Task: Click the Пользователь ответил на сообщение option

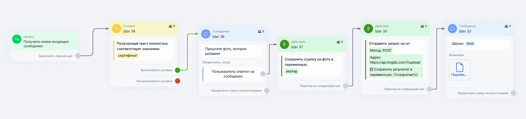Action: (x=233, y=74)
